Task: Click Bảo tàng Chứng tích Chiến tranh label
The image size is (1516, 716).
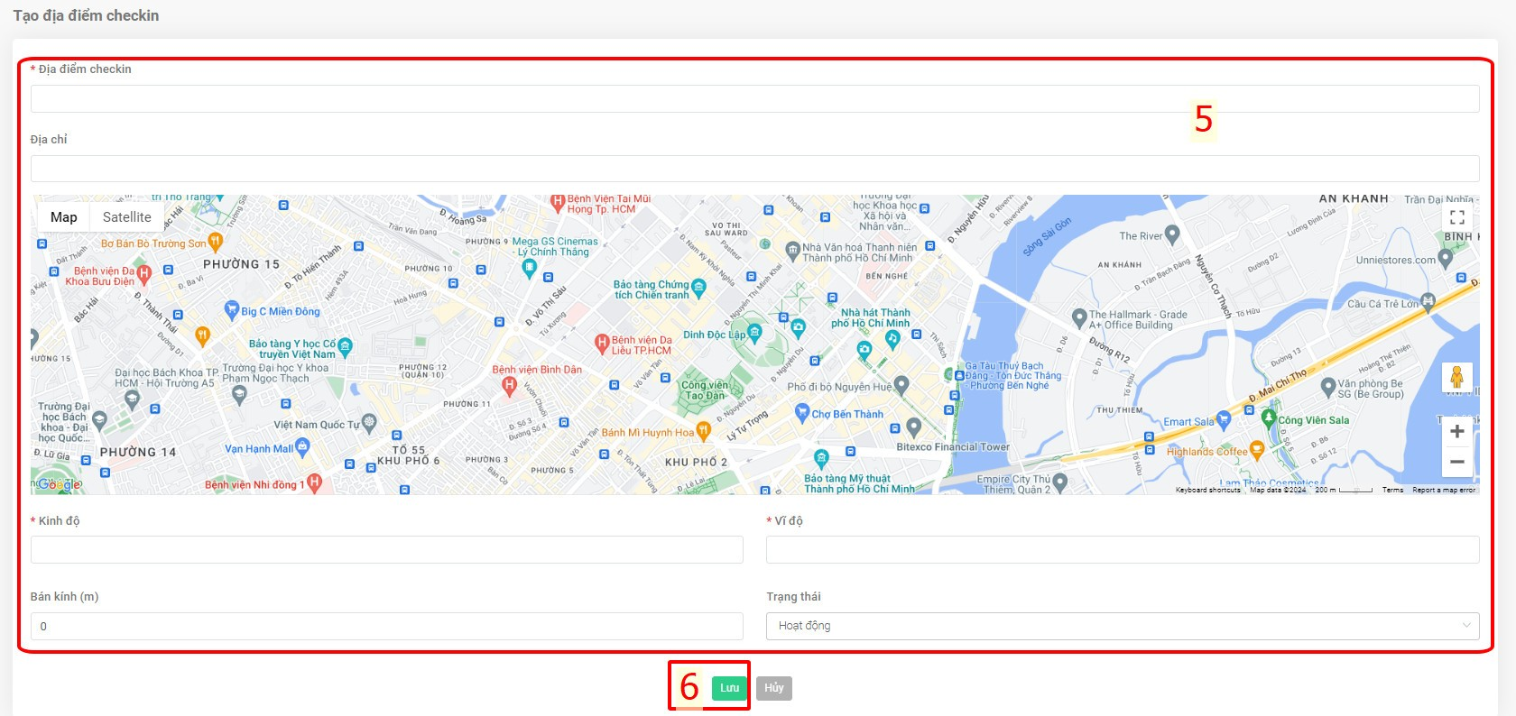Action: [x=652, y=289]
